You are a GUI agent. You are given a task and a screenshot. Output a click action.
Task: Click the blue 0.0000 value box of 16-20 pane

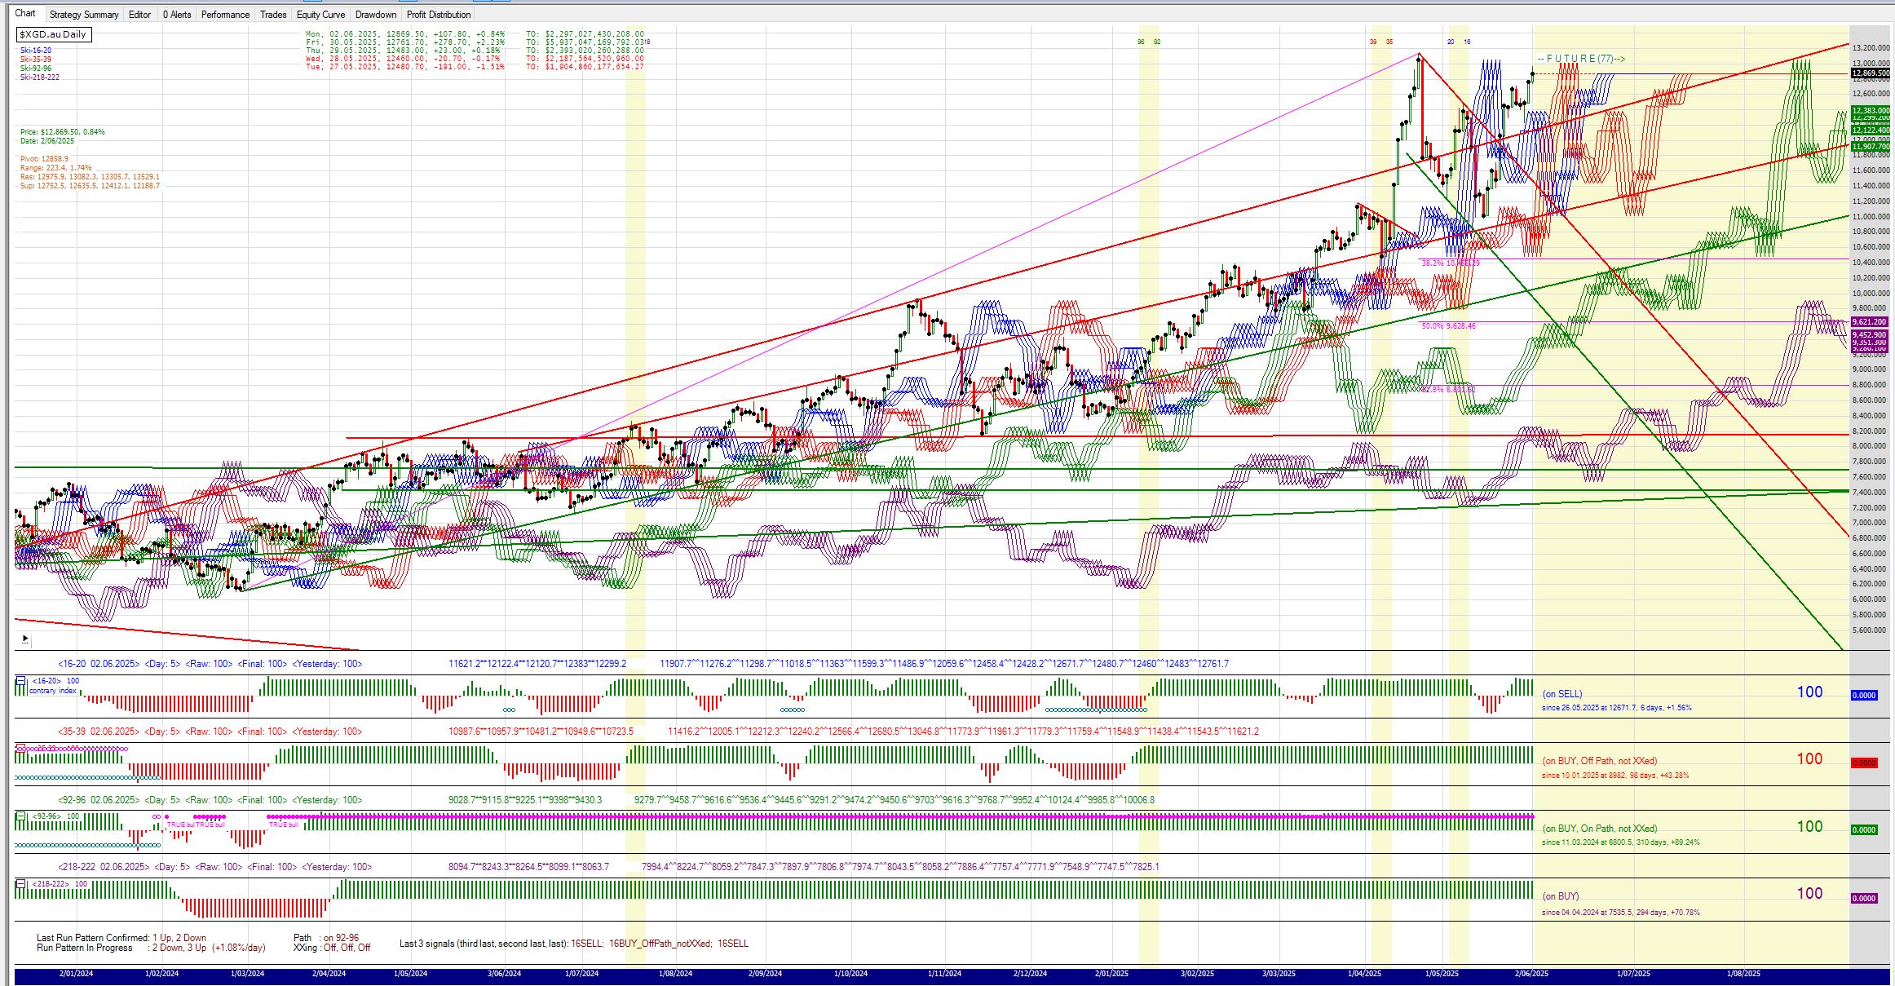[x=1864, y=696]
